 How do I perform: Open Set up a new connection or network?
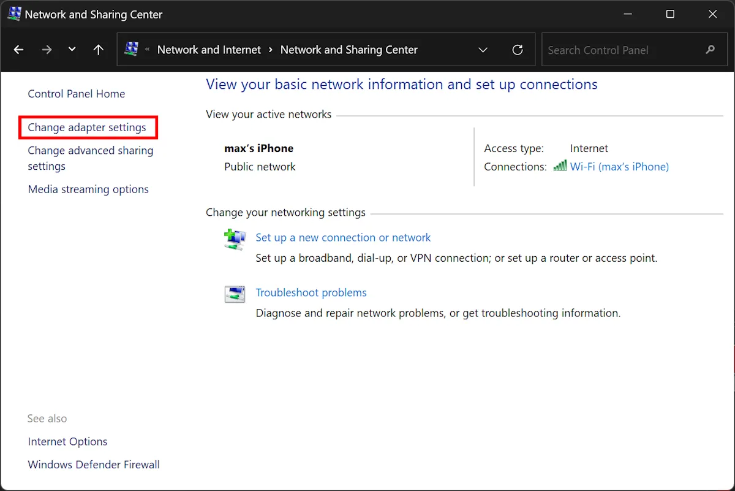(x=343, y=238)
